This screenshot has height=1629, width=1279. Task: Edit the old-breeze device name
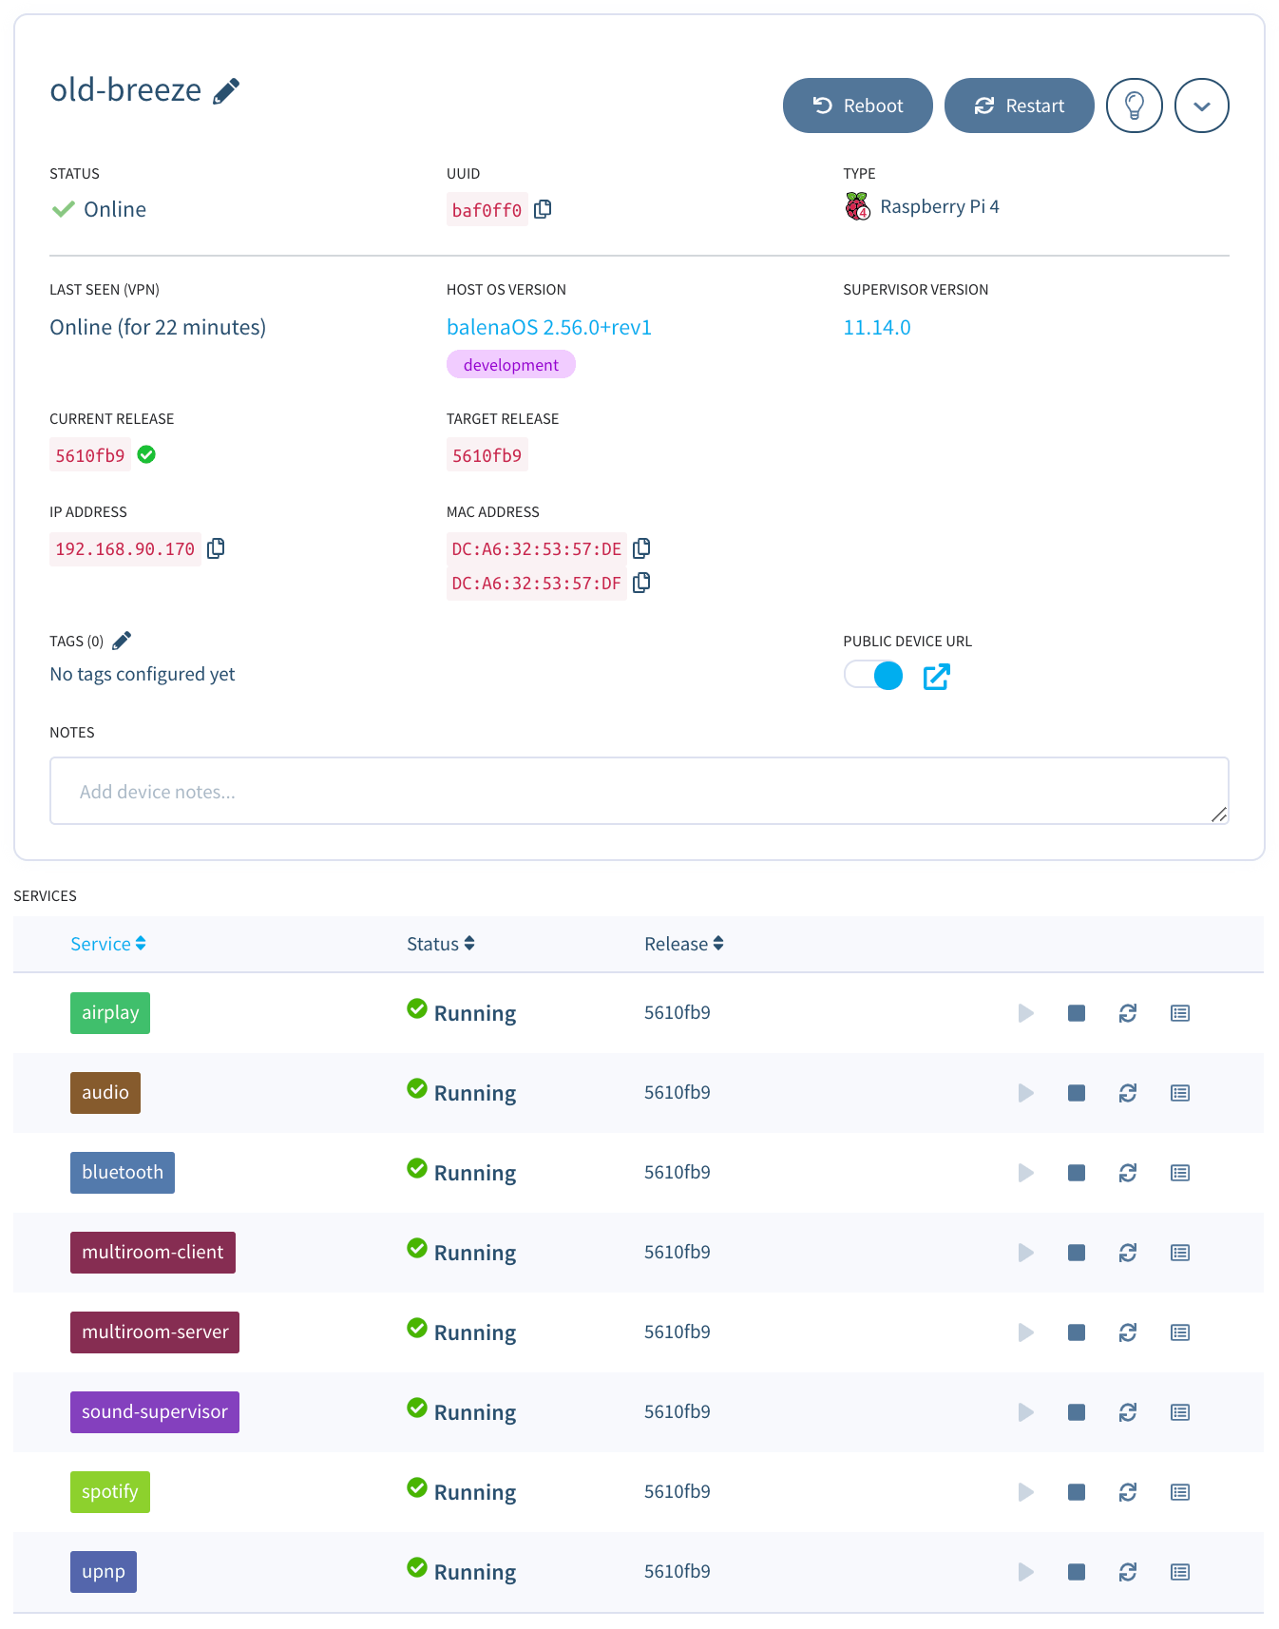tap(226, 91)
